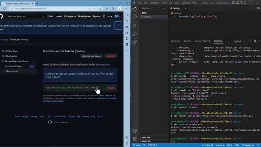
Task: Open the Manage gear in VS Code activity bar
Action: (135, 139)
